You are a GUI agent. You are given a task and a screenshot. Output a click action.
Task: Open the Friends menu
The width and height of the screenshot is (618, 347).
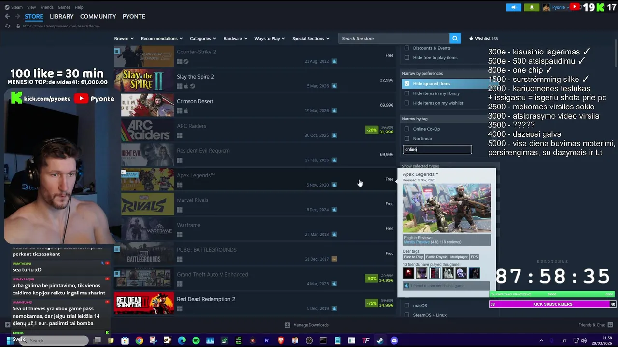coord(47,7)
